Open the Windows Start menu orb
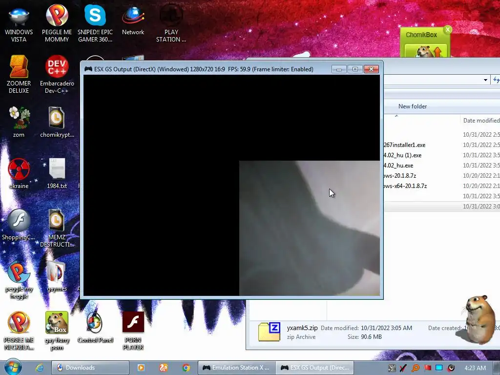Image resolution: width=500 pixels, height=375 pixels. [x=13, y=367]
